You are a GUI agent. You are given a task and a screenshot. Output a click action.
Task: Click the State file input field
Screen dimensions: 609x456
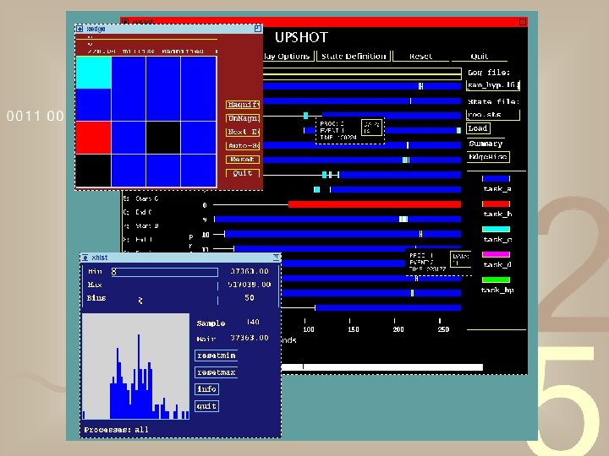coord(492,115)
